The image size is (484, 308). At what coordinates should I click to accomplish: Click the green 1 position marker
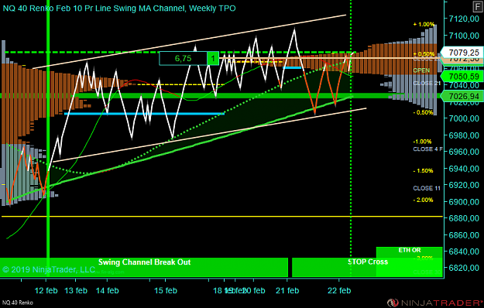coord(213,58)
